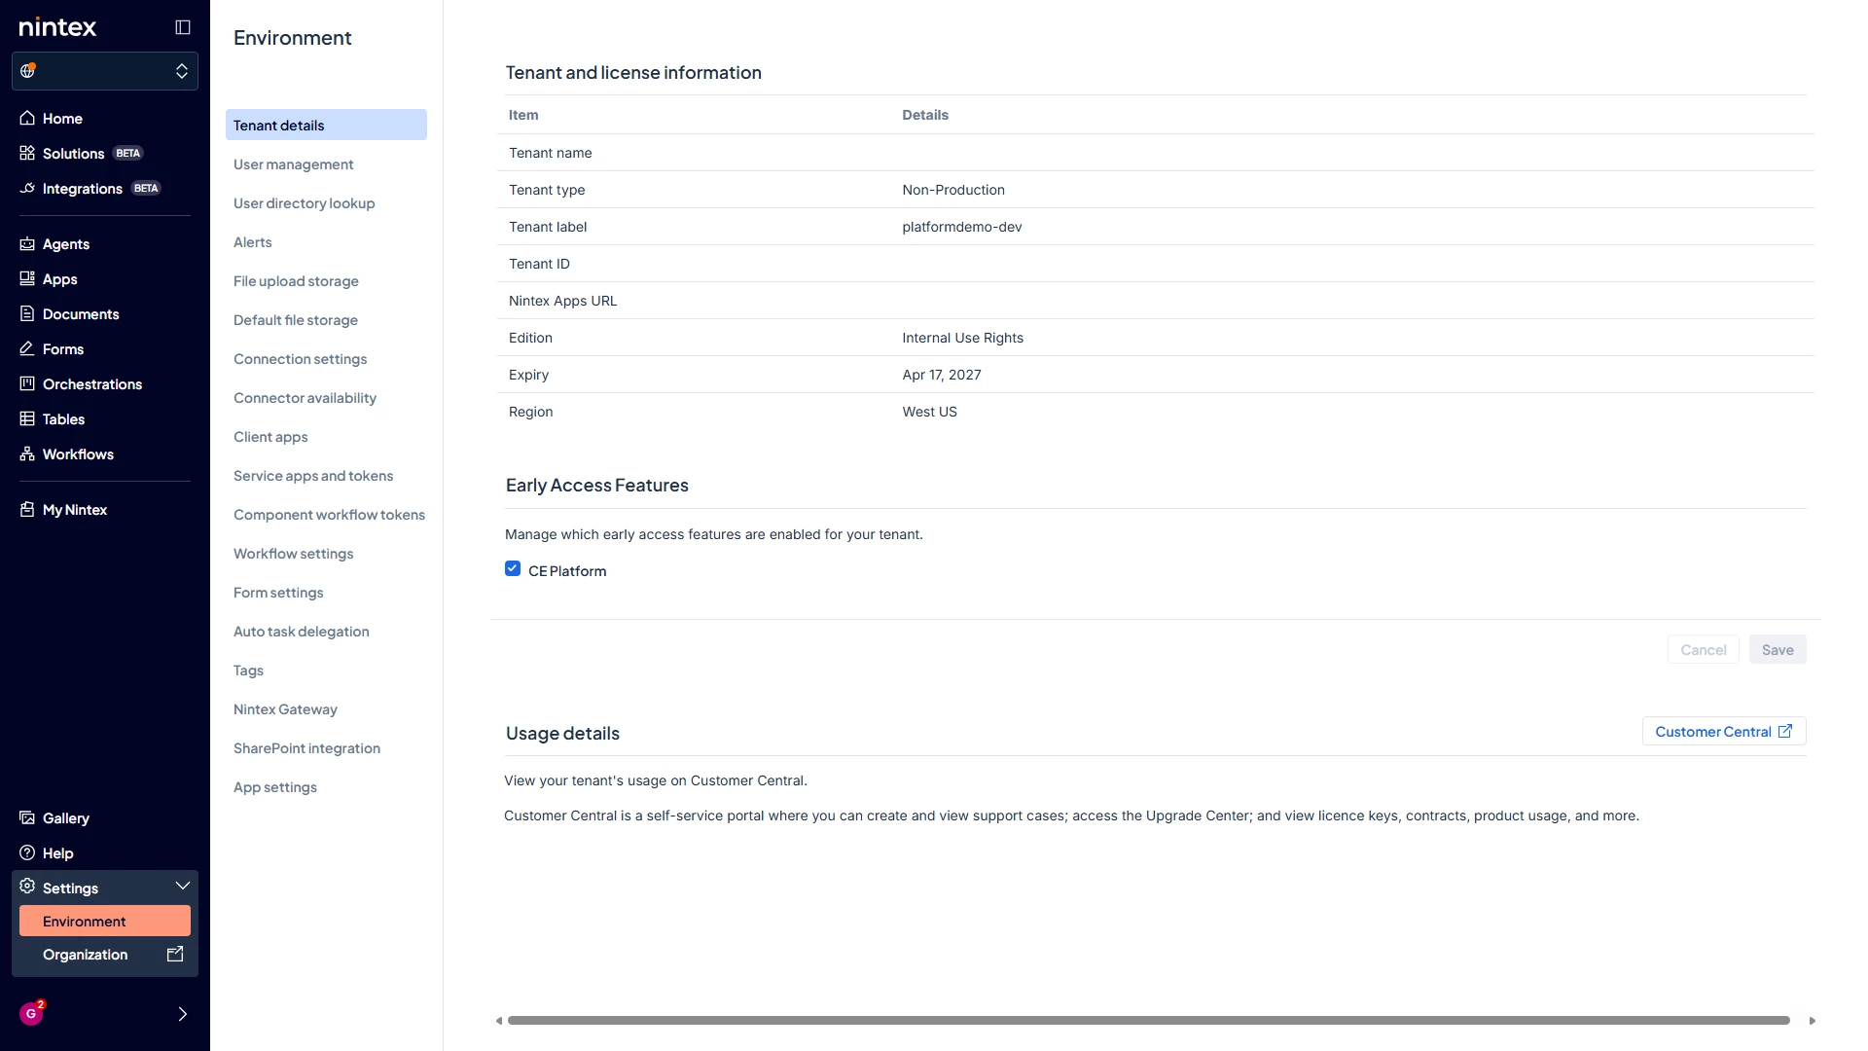Open the Workflows icon in the sidebar
The image size is (1868, 1051).
click(27, 453)
